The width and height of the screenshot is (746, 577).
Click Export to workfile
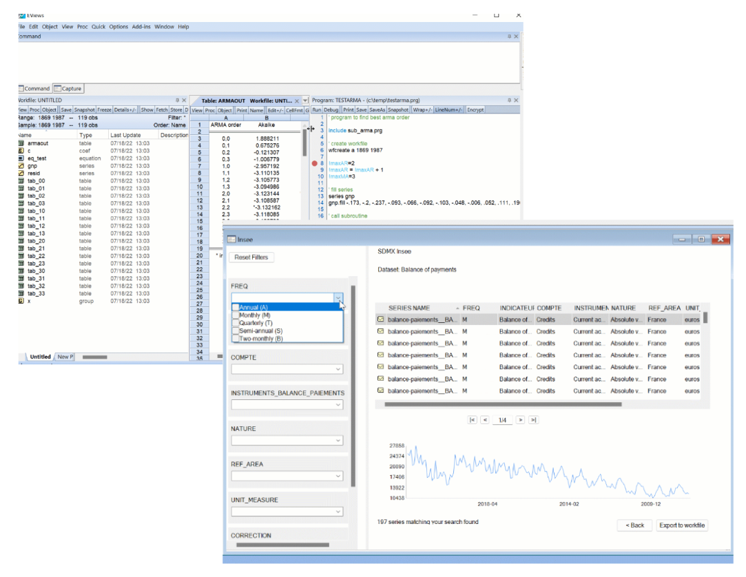[x=682, y=525]
